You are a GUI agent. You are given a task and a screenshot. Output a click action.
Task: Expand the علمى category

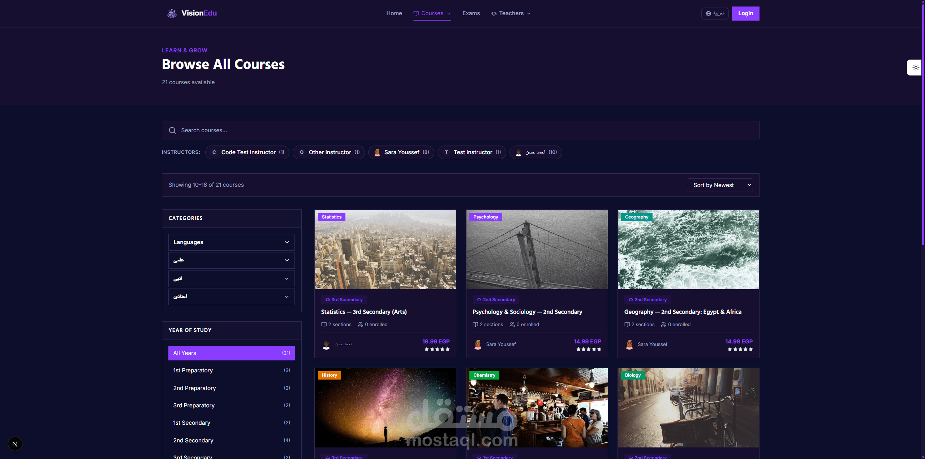[232, 260]
